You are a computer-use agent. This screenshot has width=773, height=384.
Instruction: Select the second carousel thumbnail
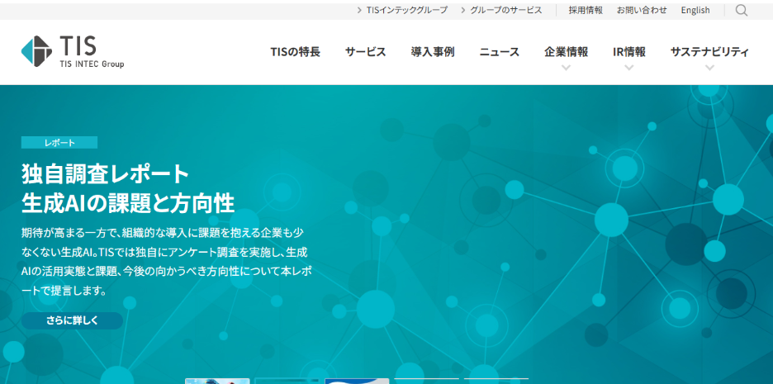point(287,381)
